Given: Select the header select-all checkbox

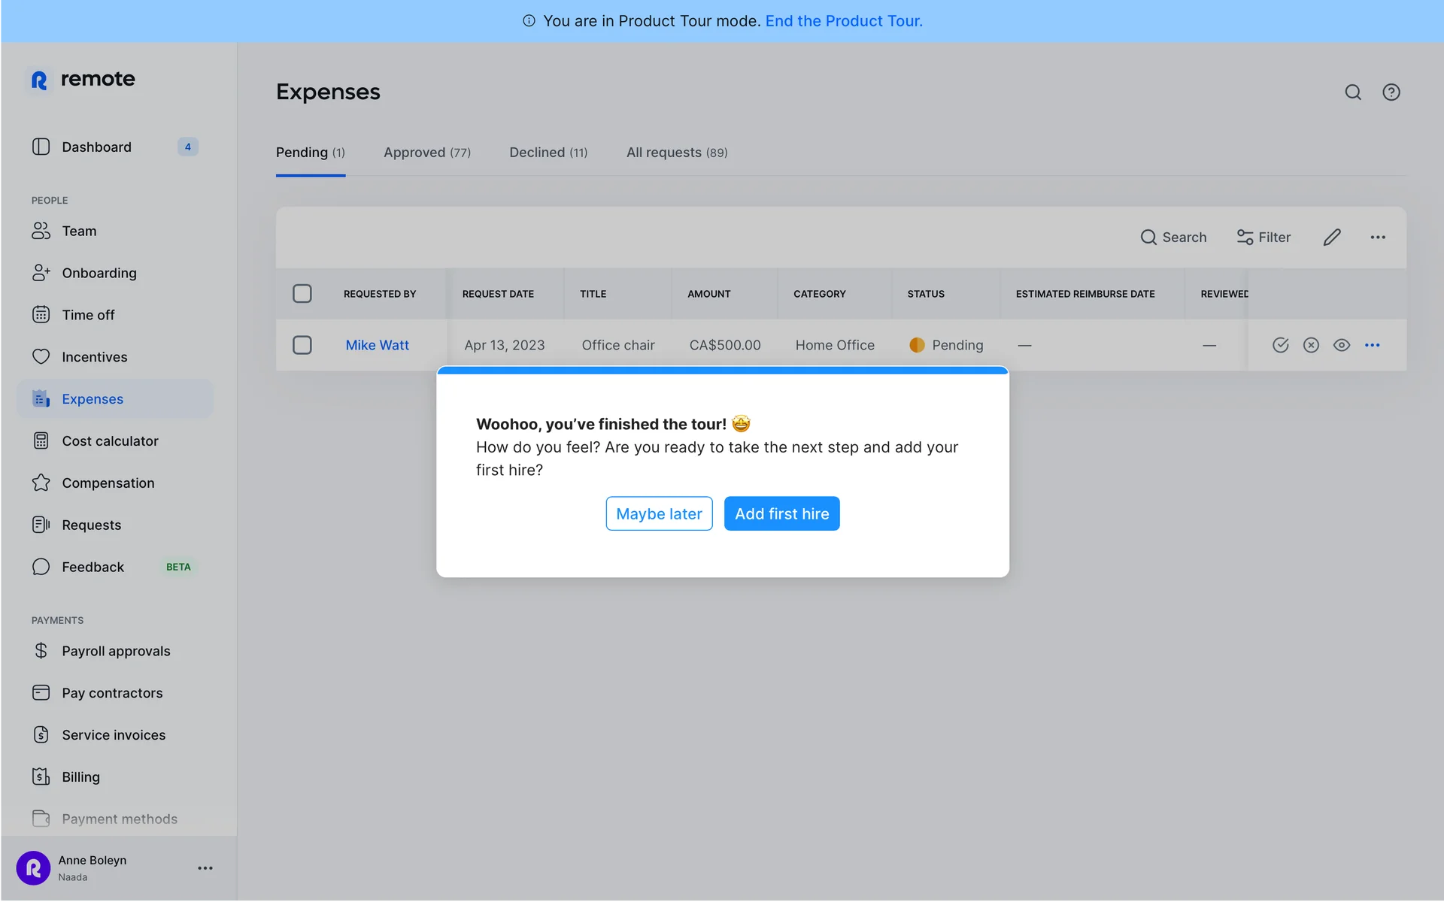Looking at the screenshot, I should pos(302,294).
